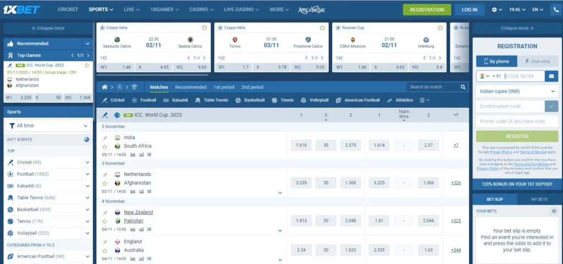Viewport: 563px width, 264px height.
Task: Click the Log In button
Action: point(470,10)
